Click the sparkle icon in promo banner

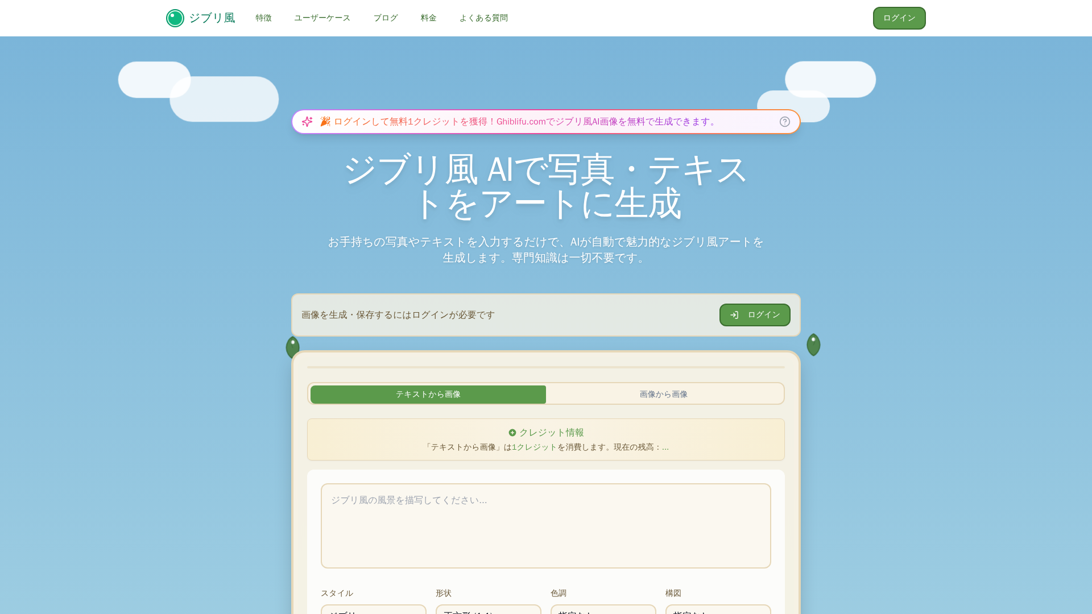point(307,122)
